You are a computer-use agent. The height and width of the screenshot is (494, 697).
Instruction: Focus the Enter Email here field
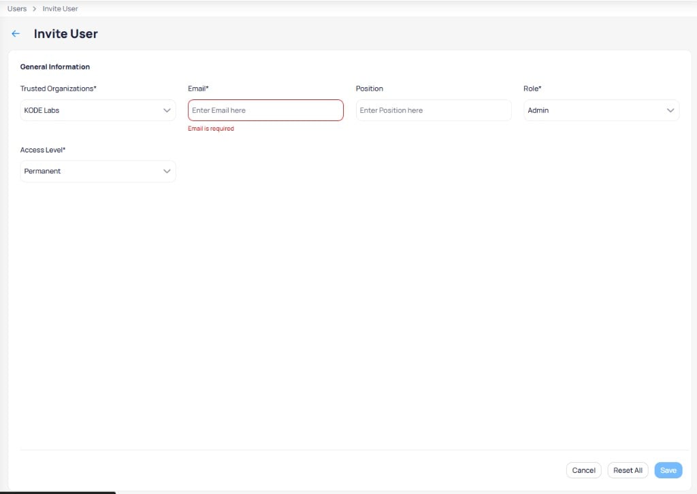(x=265, y=110)
